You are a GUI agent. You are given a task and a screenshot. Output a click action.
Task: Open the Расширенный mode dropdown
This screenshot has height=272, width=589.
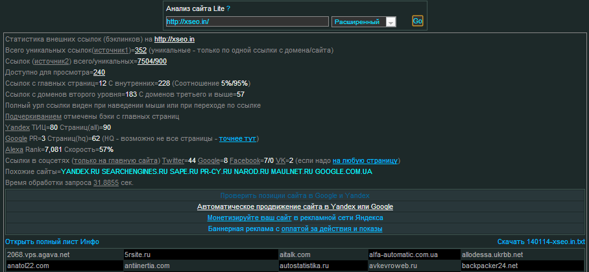pyautogui.click(x=363, y=22)
